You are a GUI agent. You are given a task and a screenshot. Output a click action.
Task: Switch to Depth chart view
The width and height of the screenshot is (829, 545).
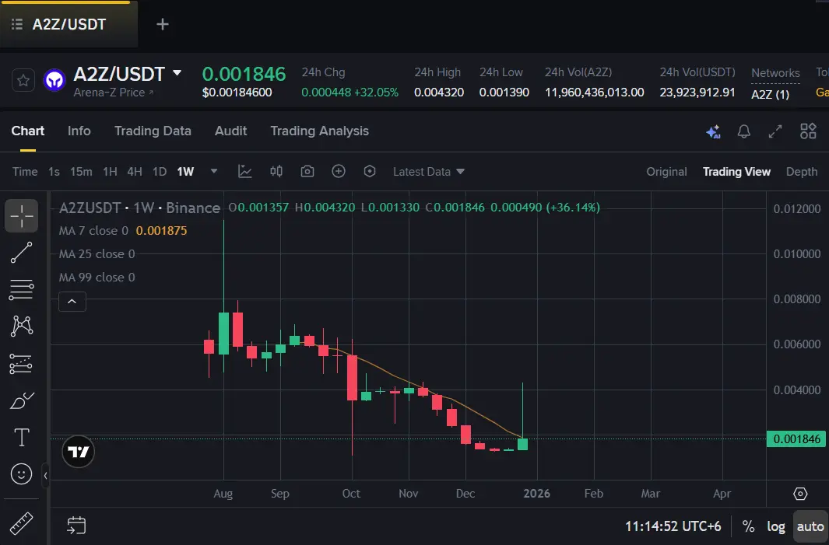[802, 172]
